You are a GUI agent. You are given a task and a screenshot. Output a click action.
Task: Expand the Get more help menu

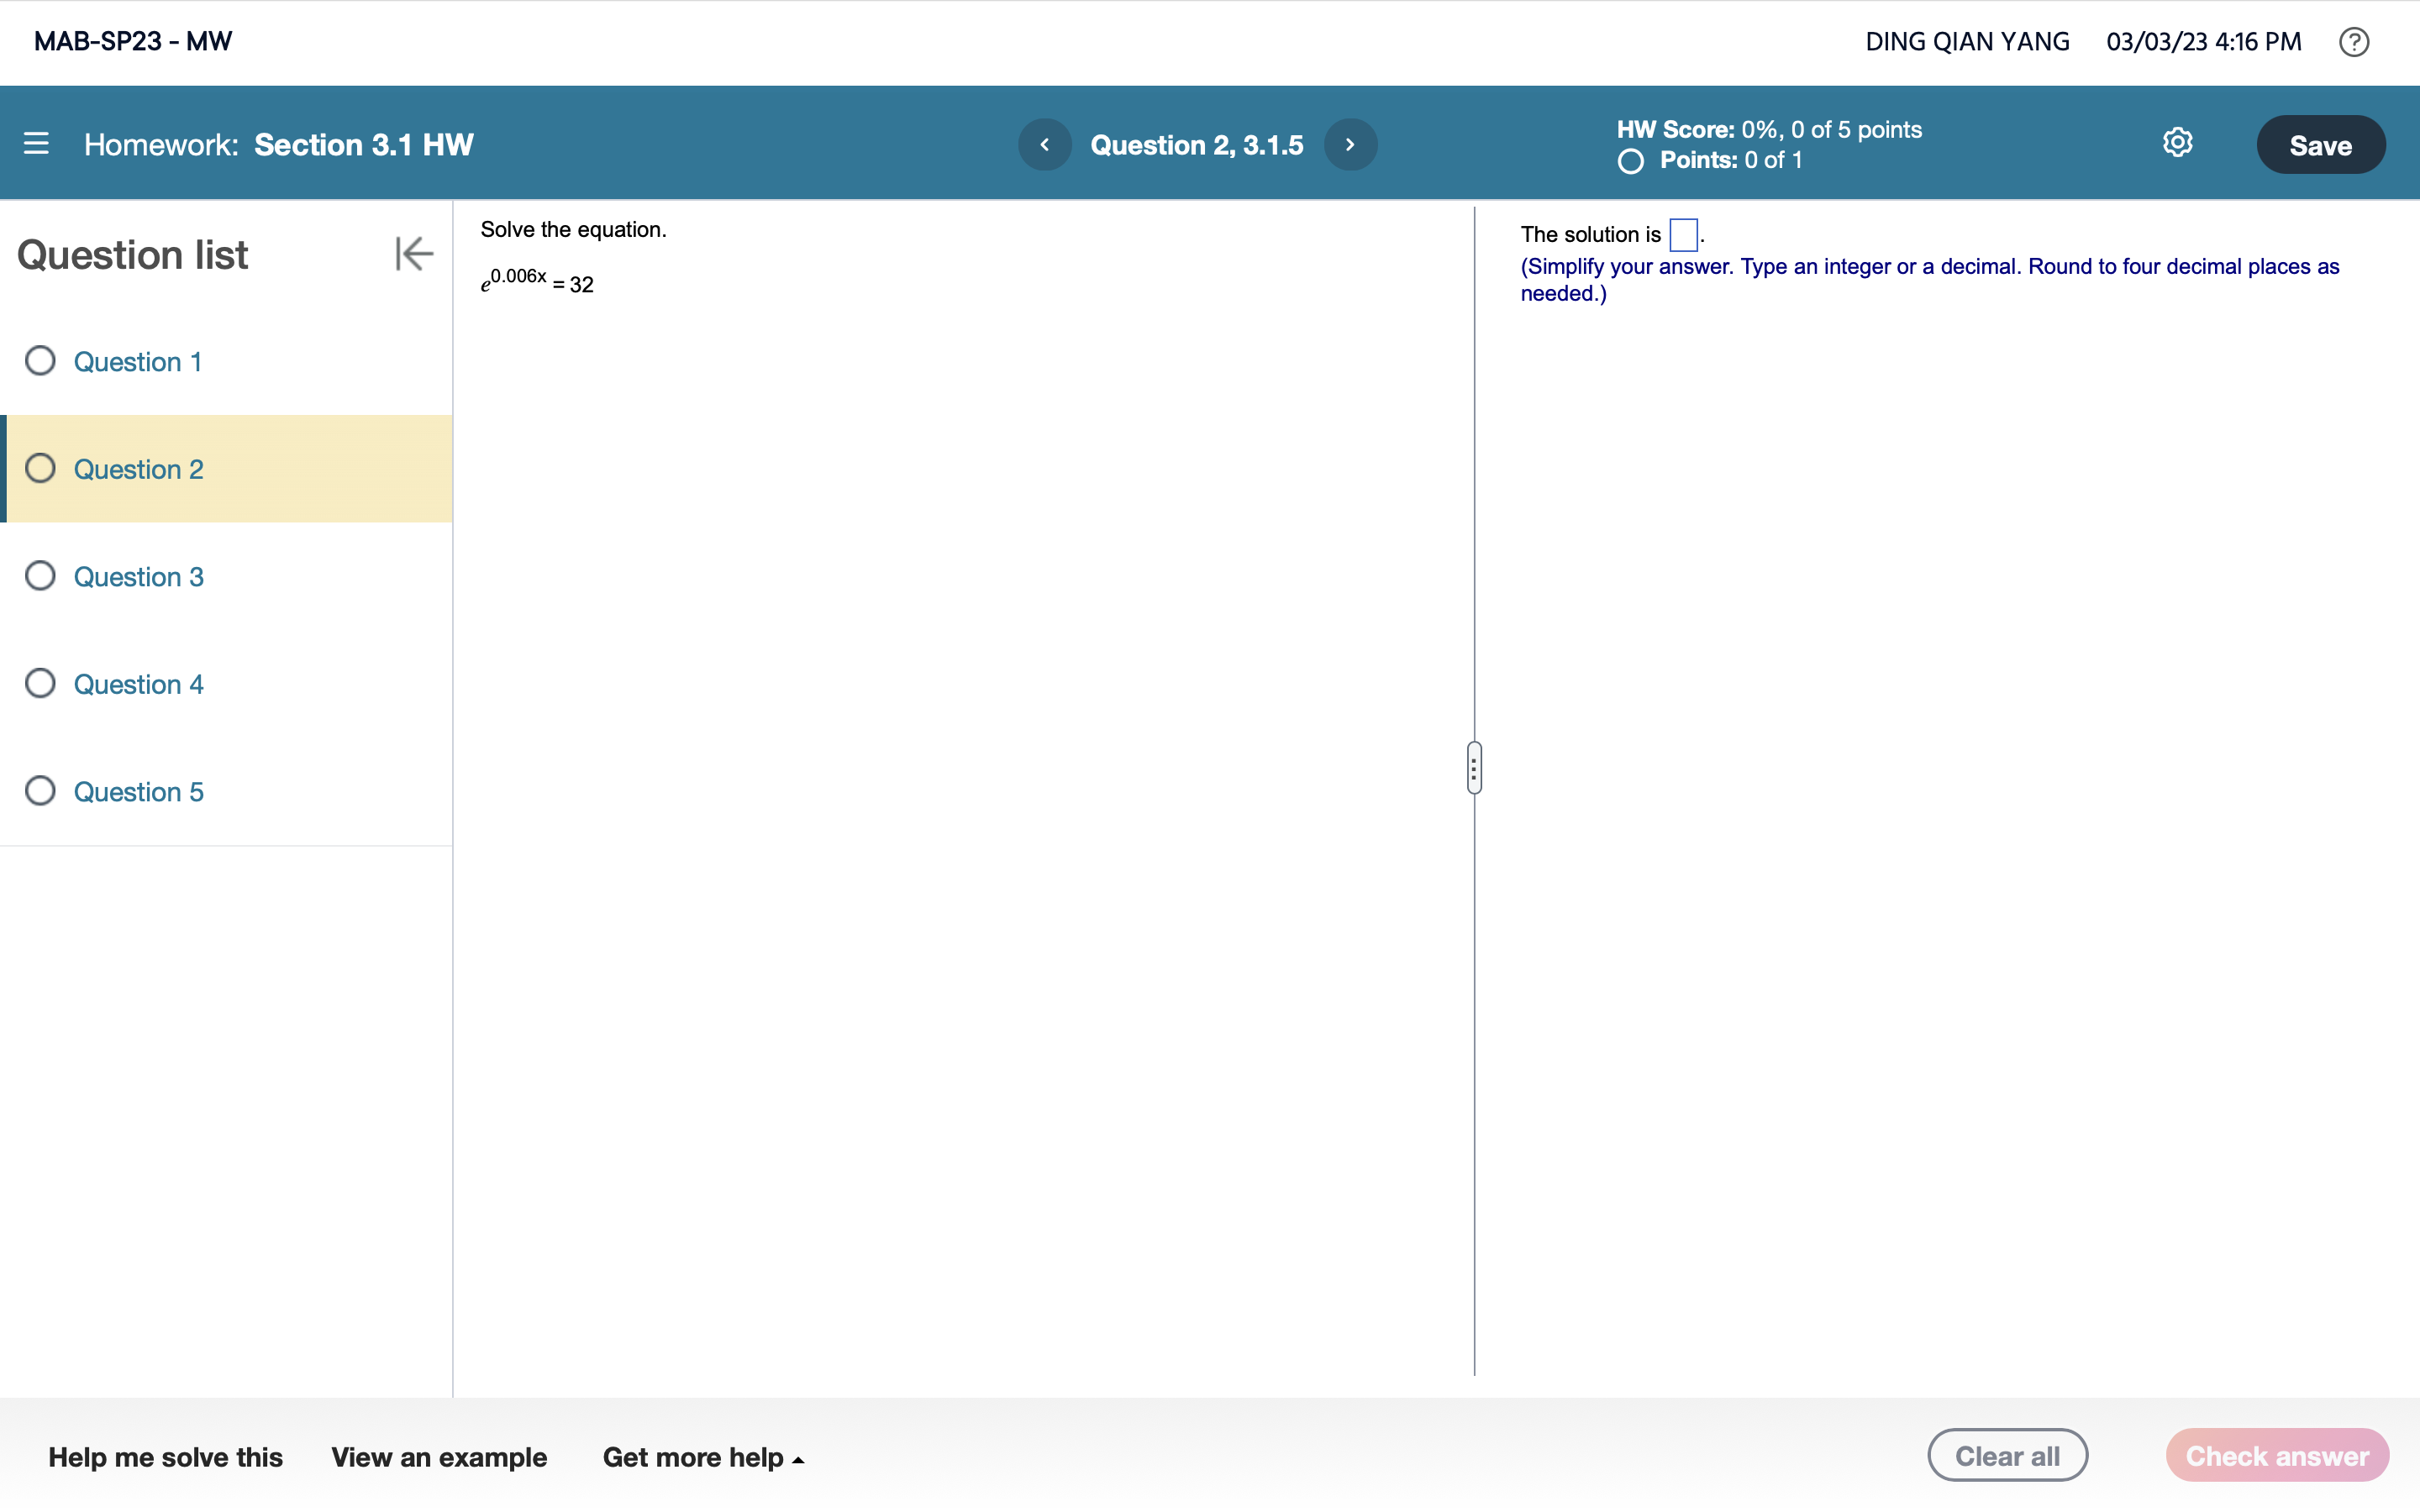click(x=703, y=1457)
